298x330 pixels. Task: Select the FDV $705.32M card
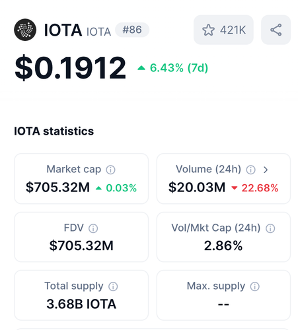(81, 237)
